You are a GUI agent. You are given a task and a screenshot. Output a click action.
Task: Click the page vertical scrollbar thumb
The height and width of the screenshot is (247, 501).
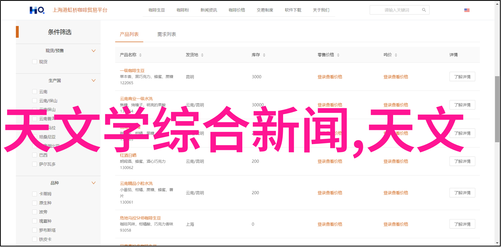tap(497, 109)
